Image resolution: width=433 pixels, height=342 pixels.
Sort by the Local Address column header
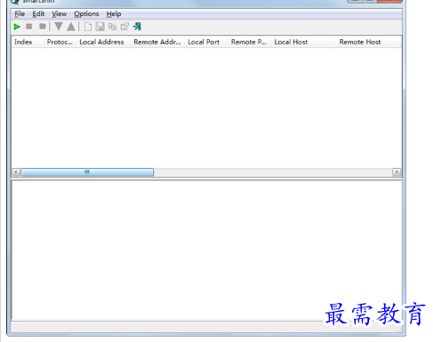[x=103, y=42]
